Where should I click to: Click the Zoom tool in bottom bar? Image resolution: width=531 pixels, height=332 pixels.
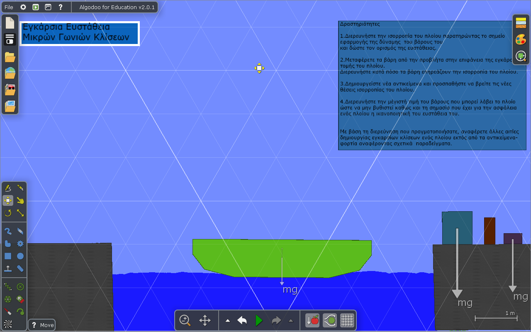pyautogui.click(x=185, y=320)
